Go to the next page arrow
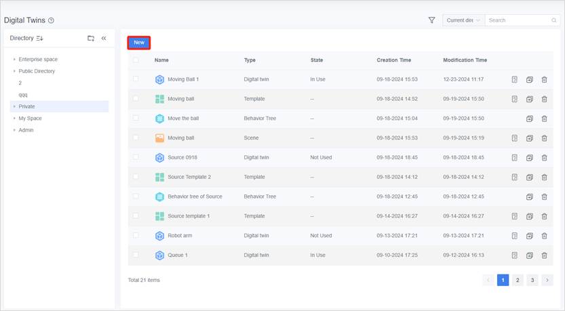This screenshot has height=311, width=565. (x=547, y=280)
